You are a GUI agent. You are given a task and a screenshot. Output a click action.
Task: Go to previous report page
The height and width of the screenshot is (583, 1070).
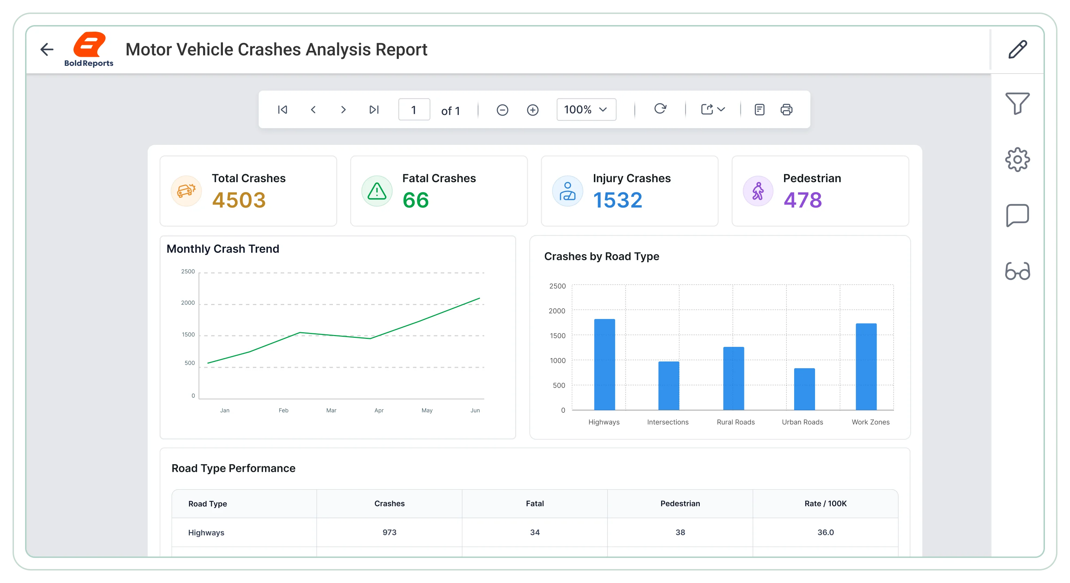click(x=313, y=110)
